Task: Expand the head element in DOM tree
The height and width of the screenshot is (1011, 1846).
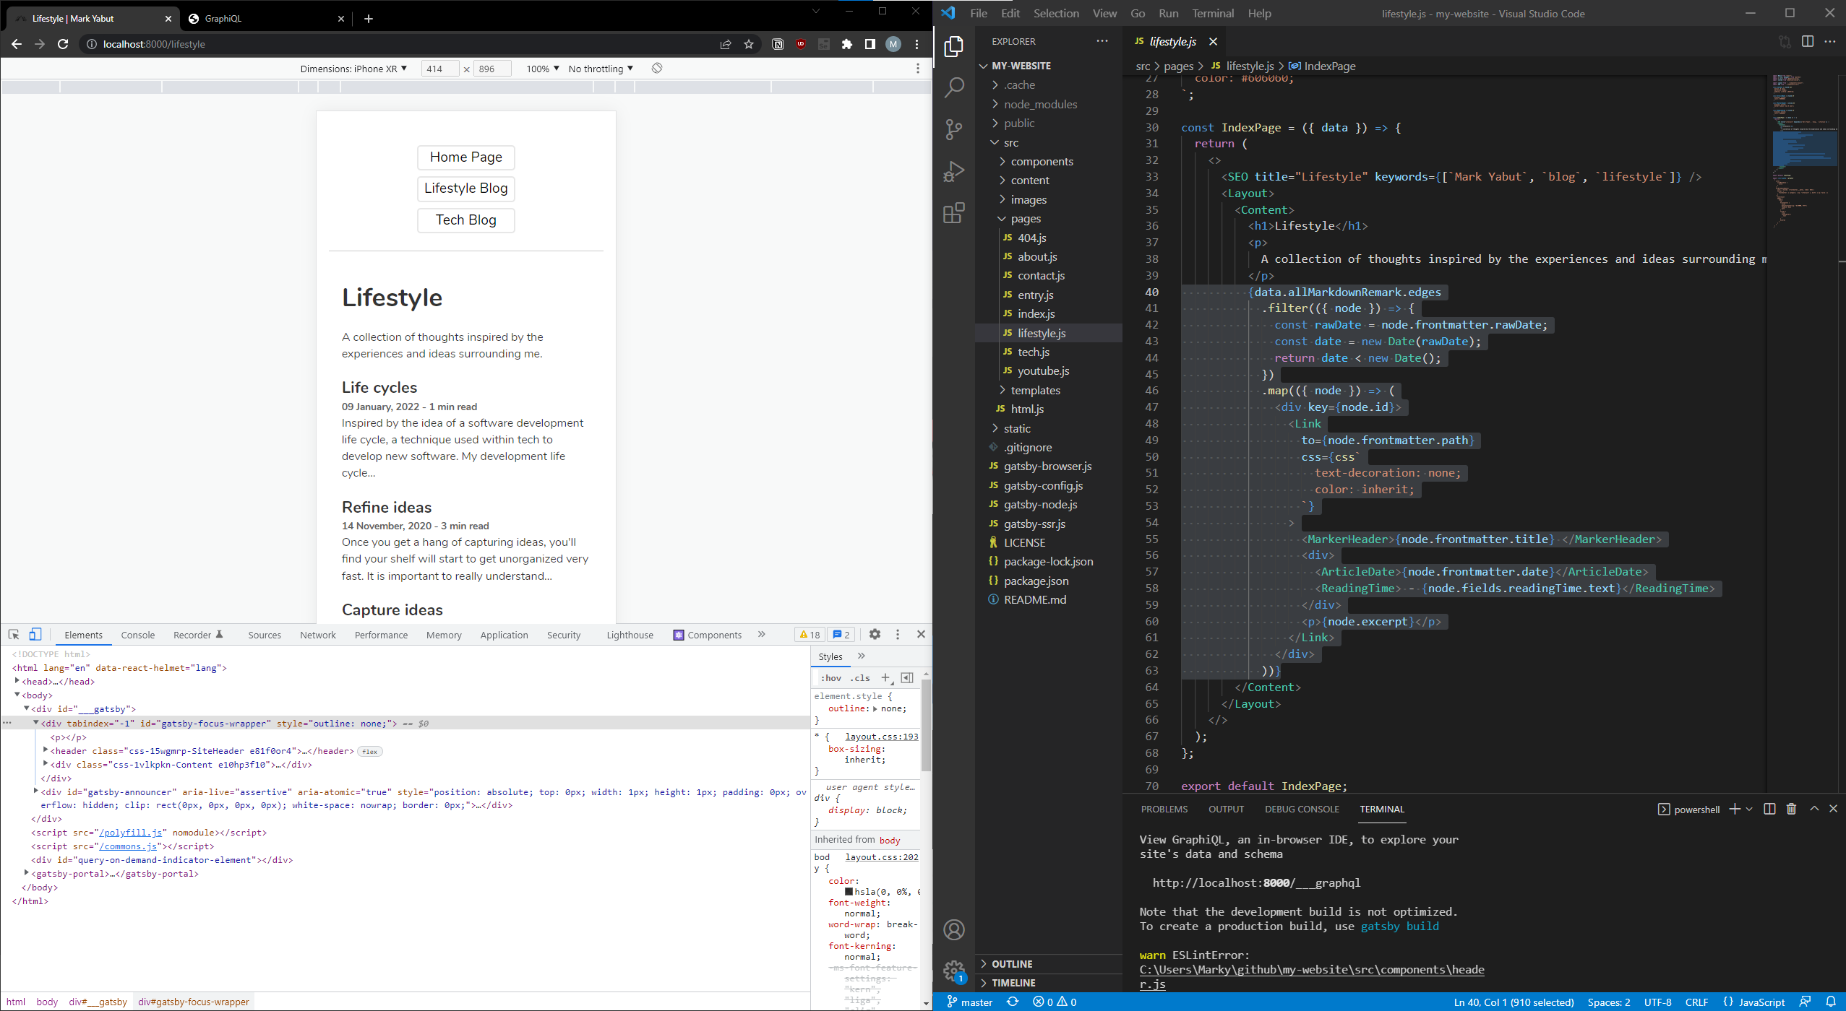Action: point(17,681)
